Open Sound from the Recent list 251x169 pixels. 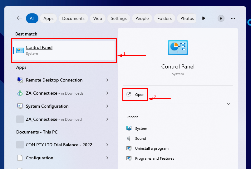pos(140,138)
